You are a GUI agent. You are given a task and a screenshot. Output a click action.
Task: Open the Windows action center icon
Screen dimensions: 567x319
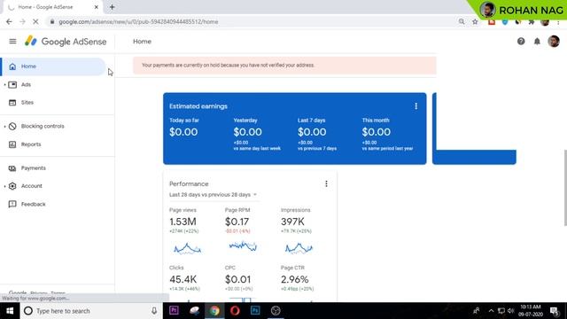tap(555, 311)
